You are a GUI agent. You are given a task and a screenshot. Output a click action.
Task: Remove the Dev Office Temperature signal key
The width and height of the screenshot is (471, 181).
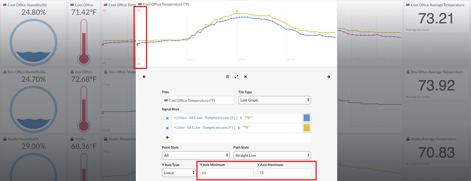[x=167, y=128]
